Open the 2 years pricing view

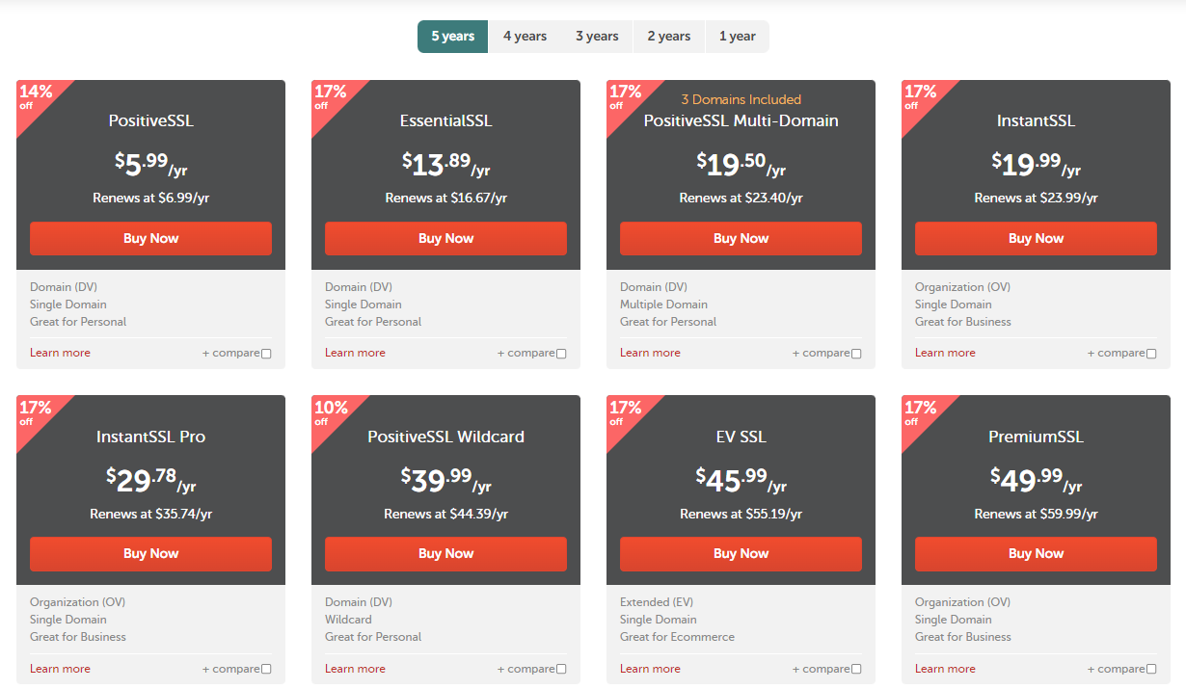pos(668,36)
